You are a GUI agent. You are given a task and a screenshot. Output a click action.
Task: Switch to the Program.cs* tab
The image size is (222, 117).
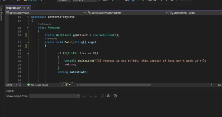[13, 8]
